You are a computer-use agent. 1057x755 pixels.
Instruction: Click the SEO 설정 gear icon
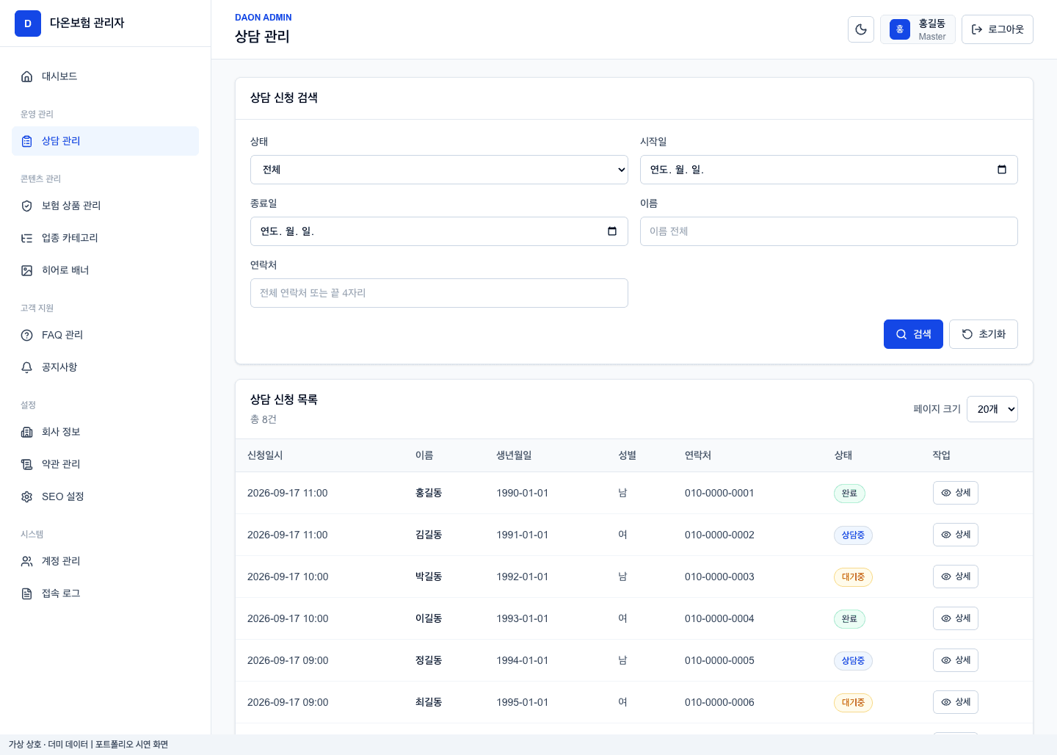(x=27, y=496)
